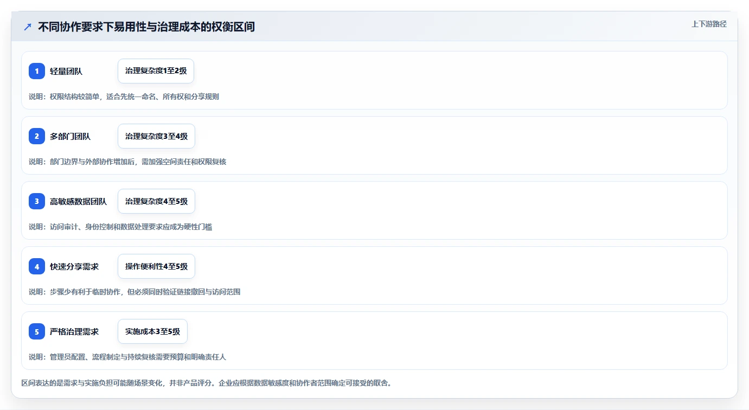Click the 多部门团队 heading
749x410 pixels.
[70, 136]
